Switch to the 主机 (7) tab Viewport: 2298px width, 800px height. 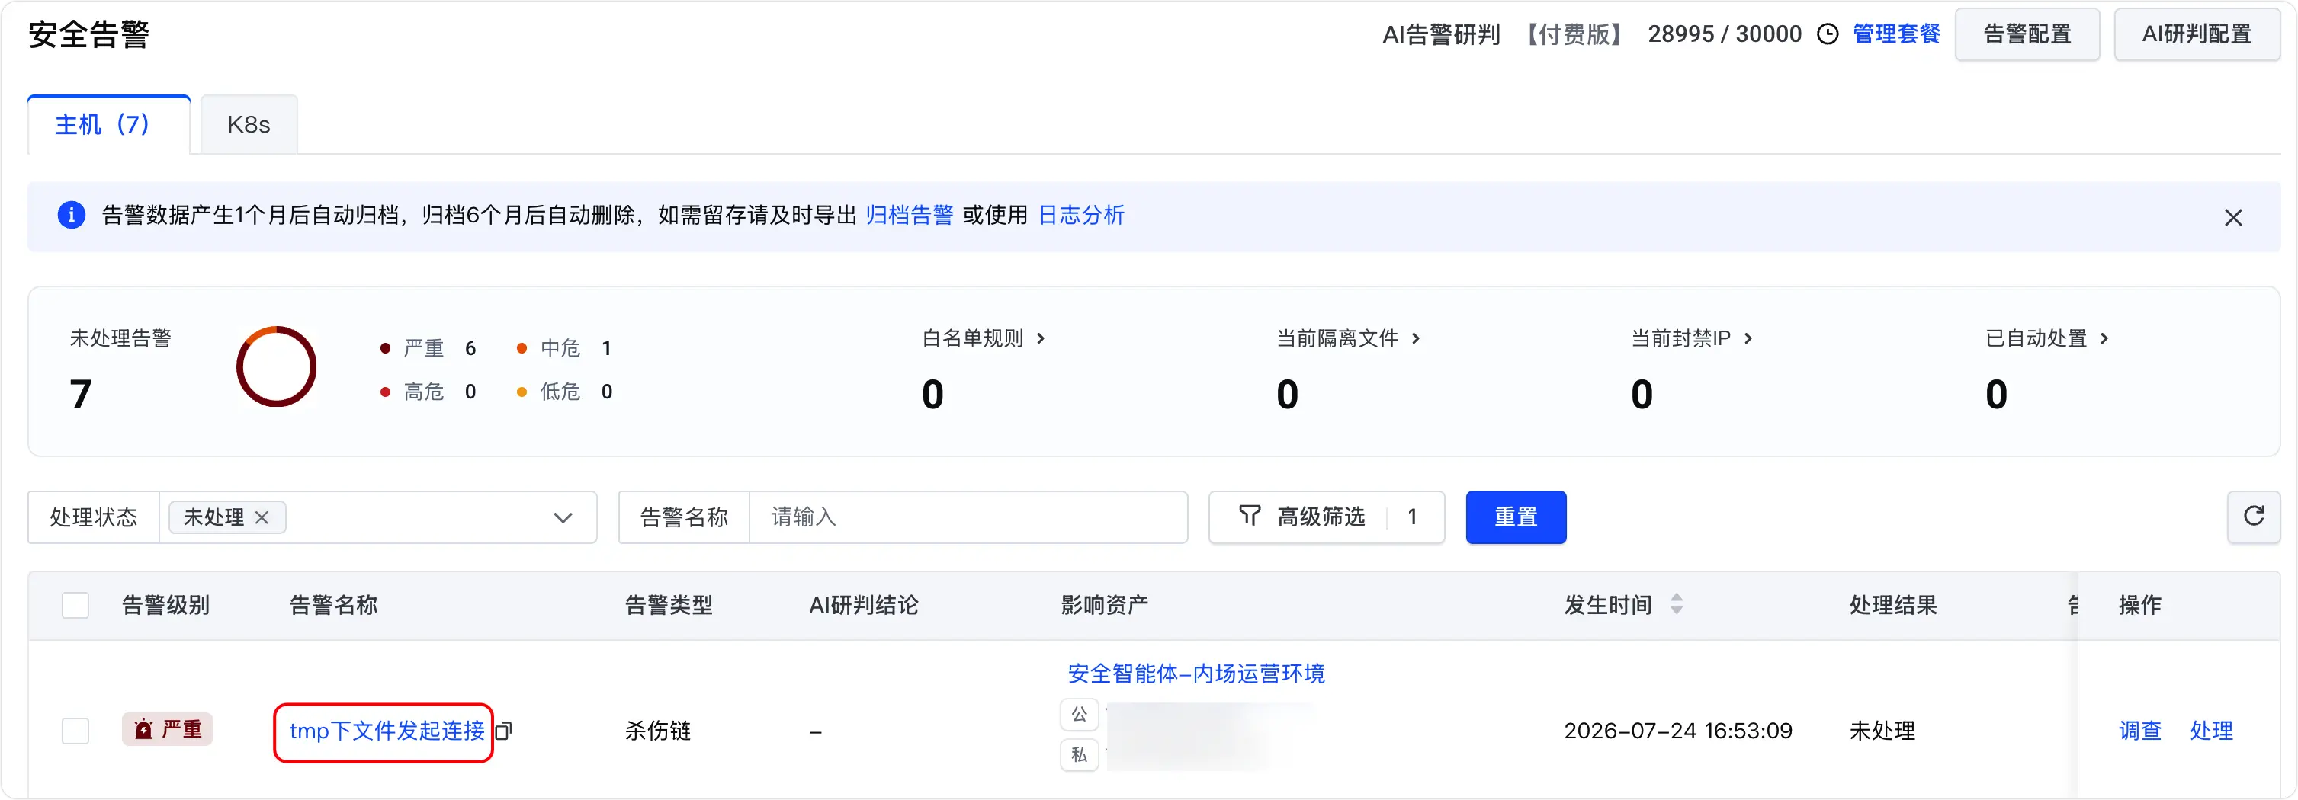point(109,125)
